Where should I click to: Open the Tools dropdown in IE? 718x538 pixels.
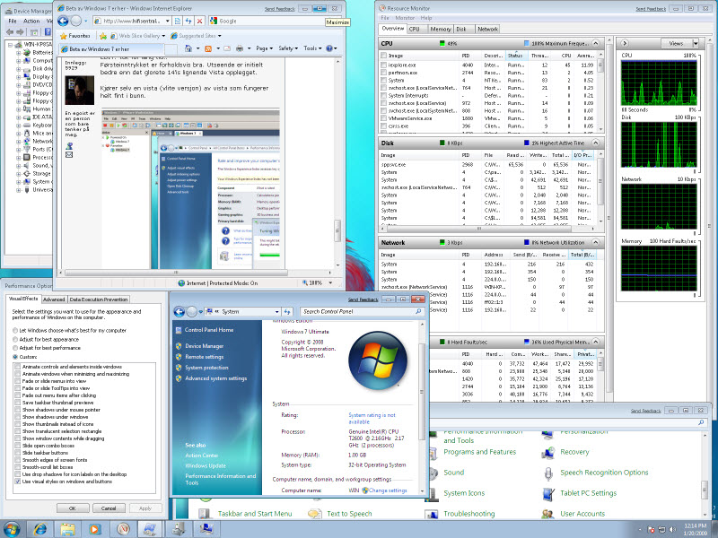pos(312,48)
